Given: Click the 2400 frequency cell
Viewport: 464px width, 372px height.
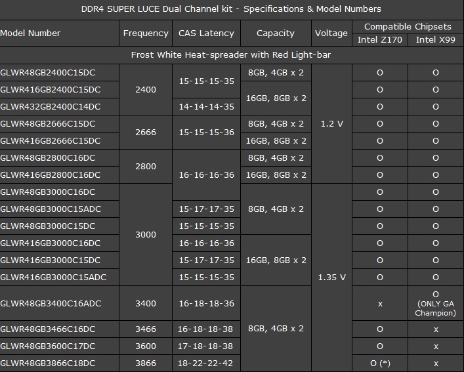Looking at the screenshot, I should [146, 90].
